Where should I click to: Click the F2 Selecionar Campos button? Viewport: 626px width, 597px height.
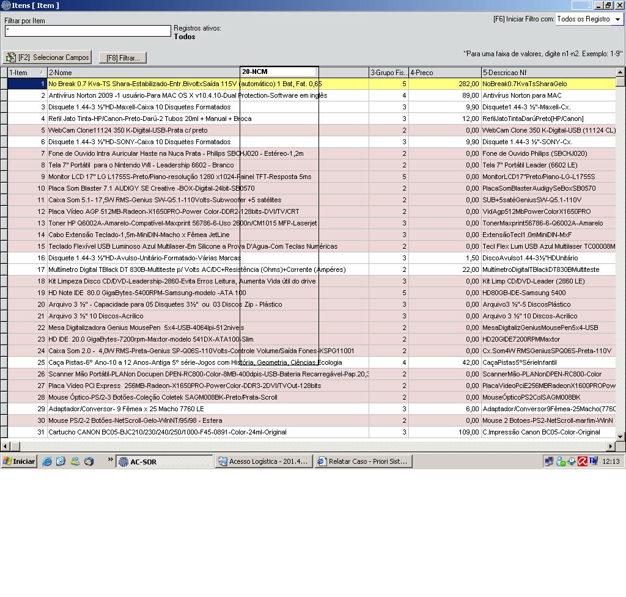47,57
